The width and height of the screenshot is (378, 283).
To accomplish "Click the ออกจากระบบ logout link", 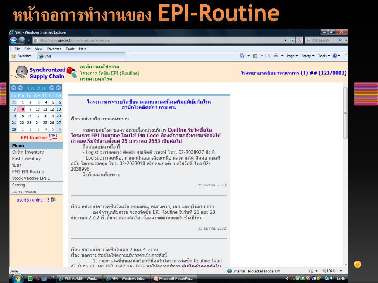I will 24,192.
